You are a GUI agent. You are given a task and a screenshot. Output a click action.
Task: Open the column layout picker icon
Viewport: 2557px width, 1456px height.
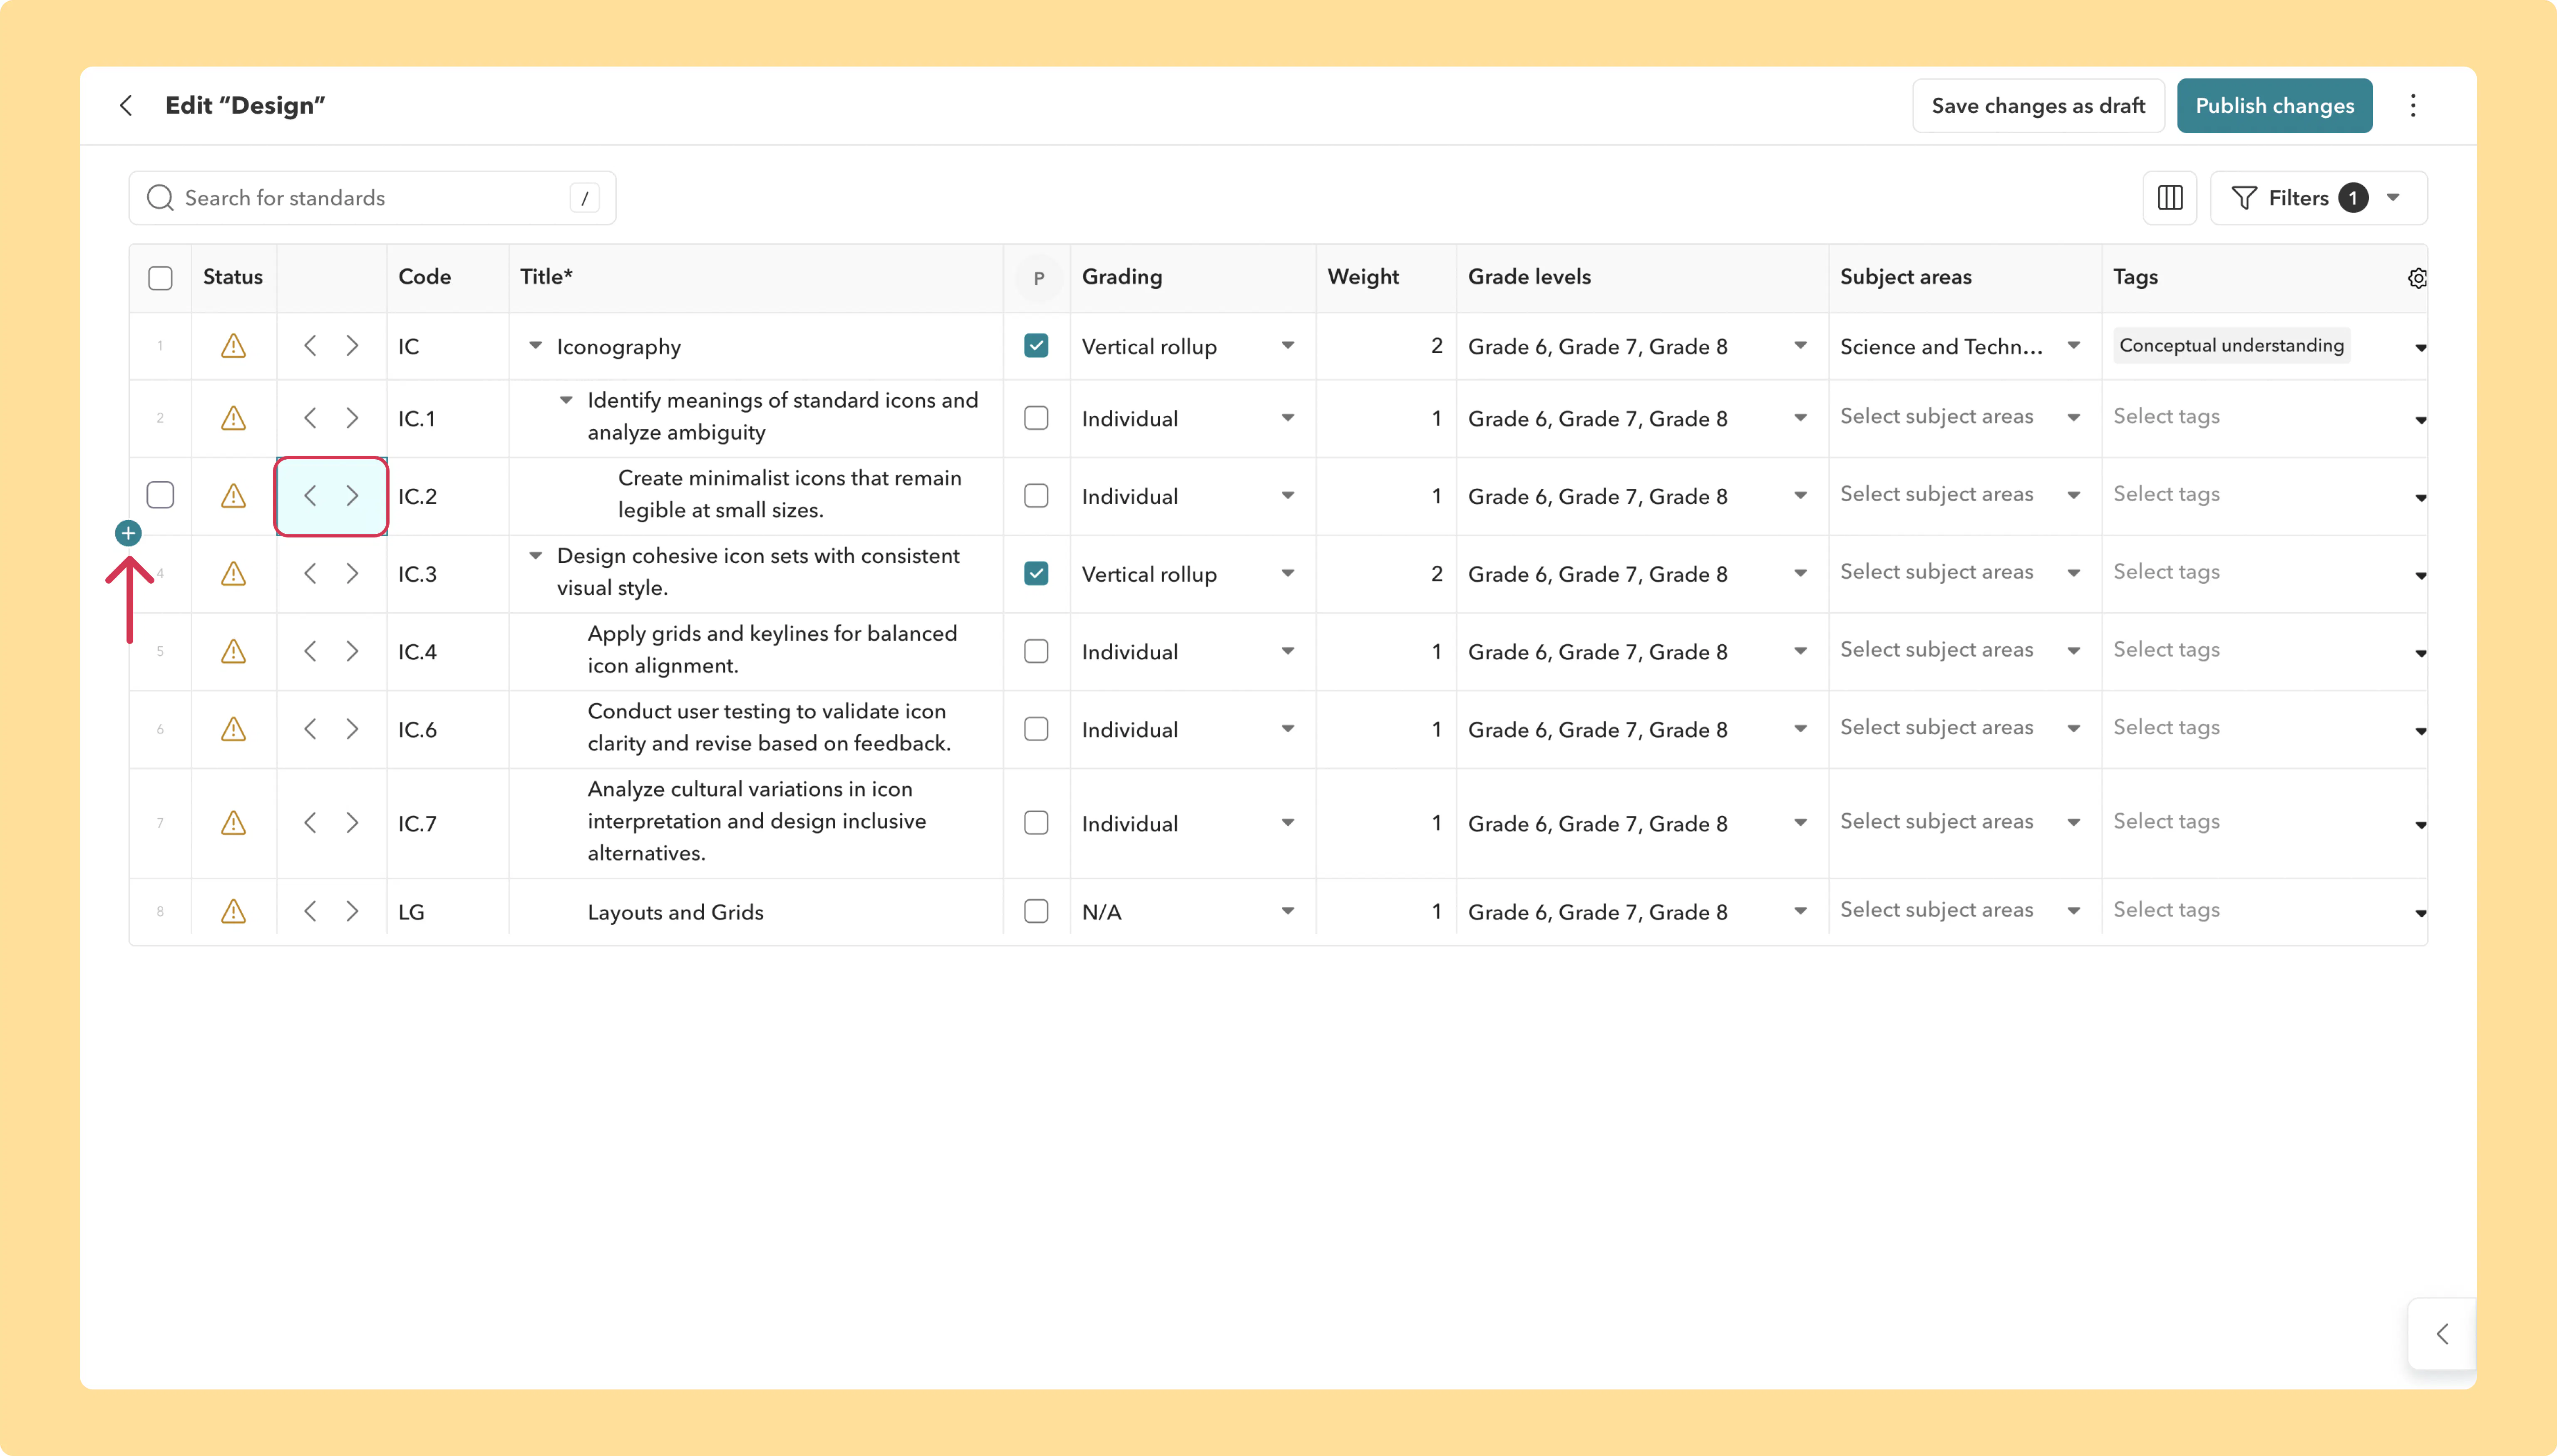tap(2170, 198)
